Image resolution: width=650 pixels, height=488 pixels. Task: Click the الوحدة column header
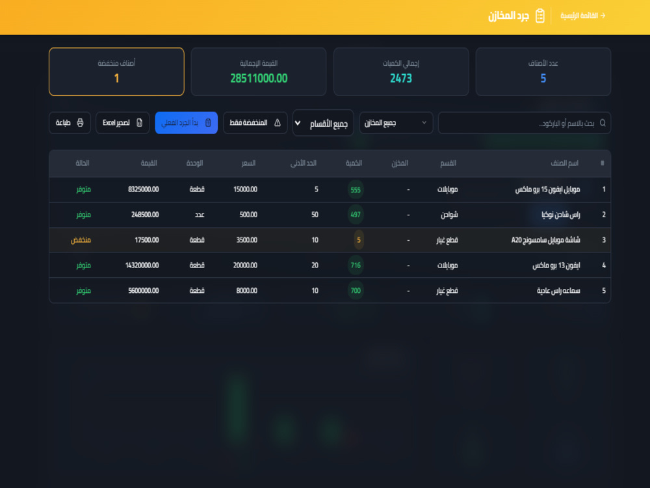(194, 163)
